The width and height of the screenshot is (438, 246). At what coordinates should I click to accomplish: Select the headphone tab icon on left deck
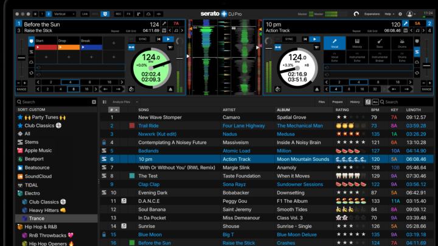pyautogui.click(x=31, y=62)
